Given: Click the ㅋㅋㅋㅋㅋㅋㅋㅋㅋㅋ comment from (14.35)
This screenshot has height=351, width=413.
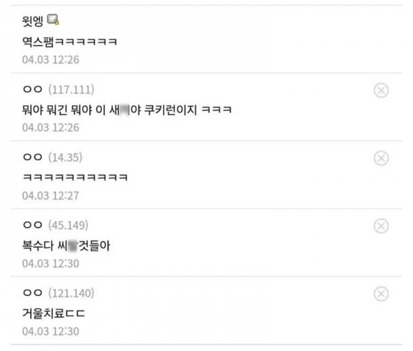Looking at the screenshot, I should (75, 177).
